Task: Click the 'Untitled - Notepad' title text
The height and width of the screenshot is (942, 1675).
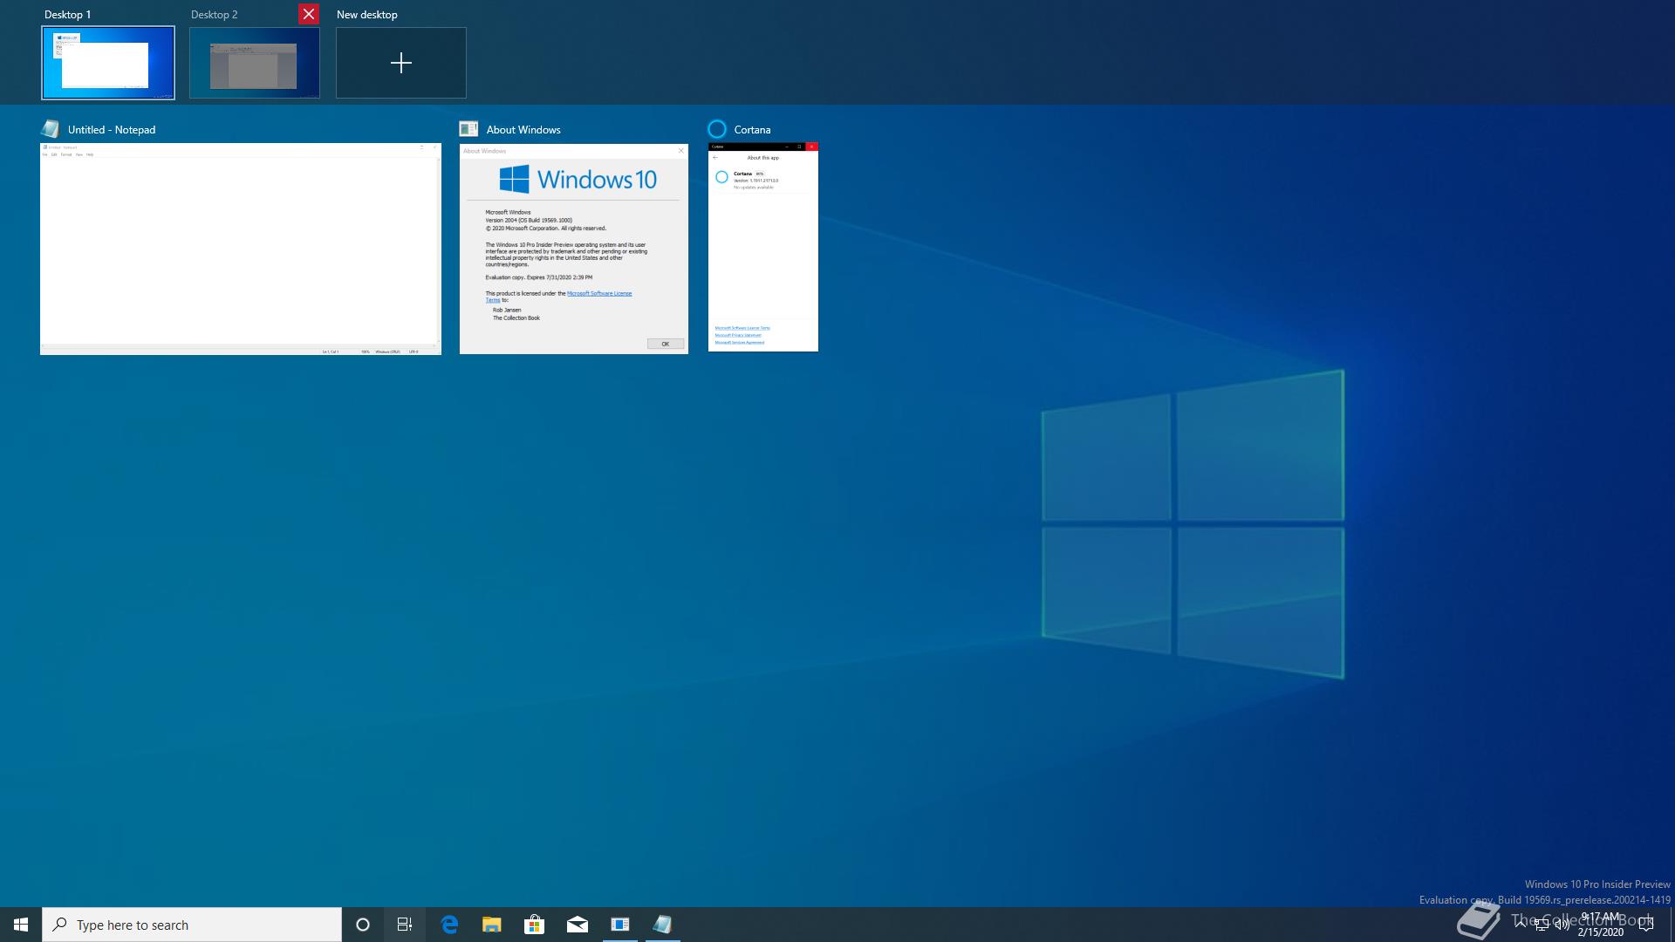Action: tap(112, 129)
